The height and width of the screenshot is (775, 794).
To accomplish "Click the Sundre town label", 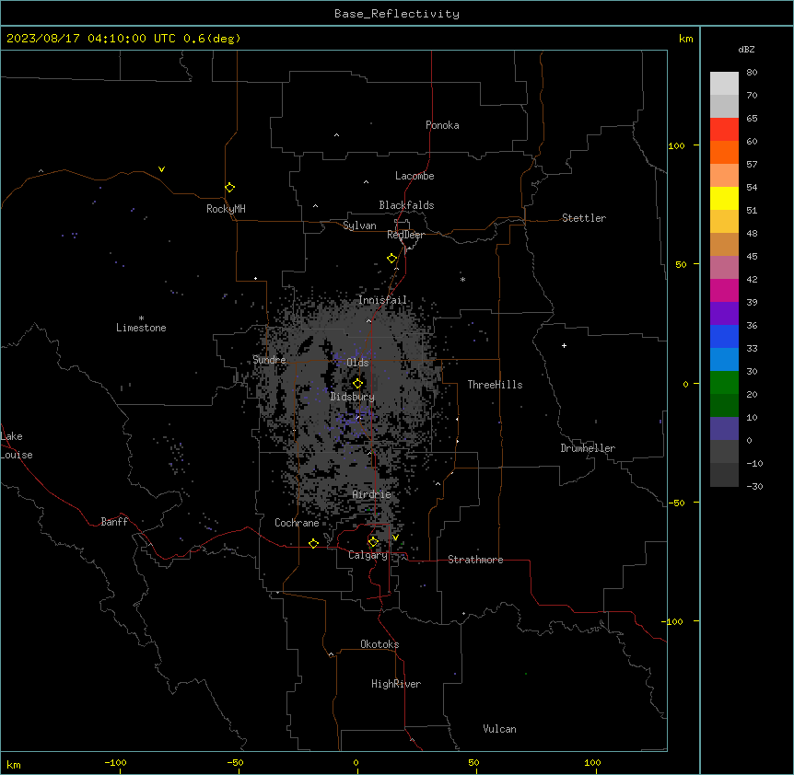I will 269,360.
